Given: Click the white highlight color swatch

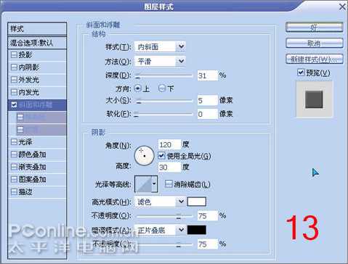Looking at the screenshot, I should [x=197, y=202].
